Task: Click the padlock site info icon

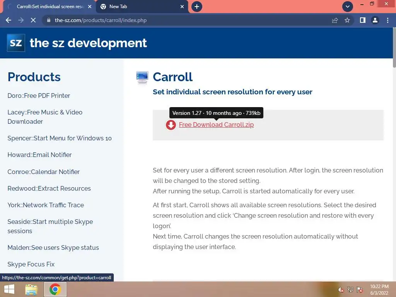Action: pos(49,20)
